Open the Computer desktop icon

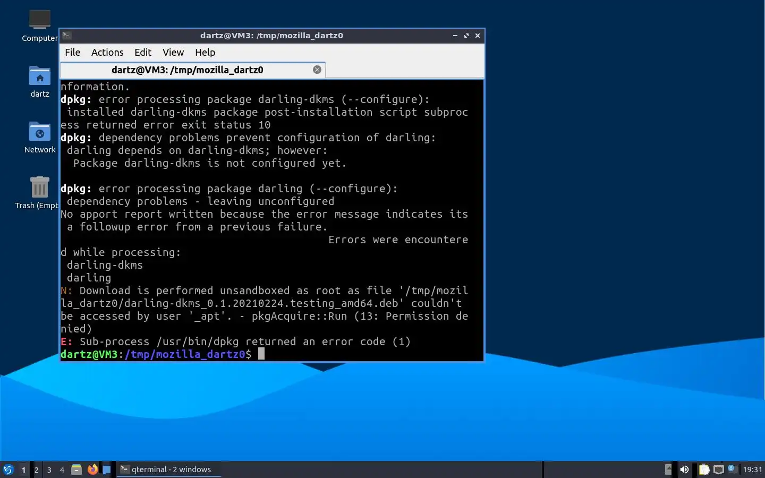40,25
